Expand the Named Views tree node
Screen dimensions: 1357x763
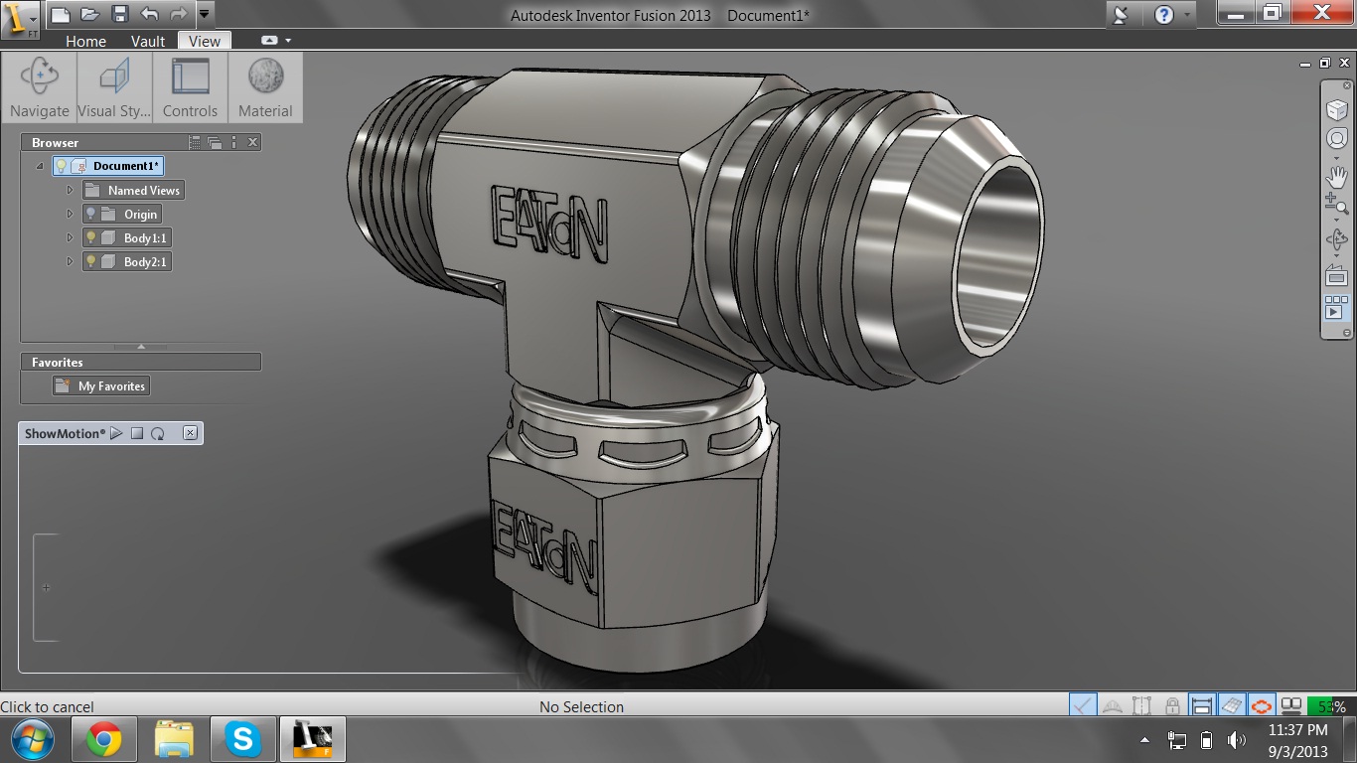pos(70,190)
